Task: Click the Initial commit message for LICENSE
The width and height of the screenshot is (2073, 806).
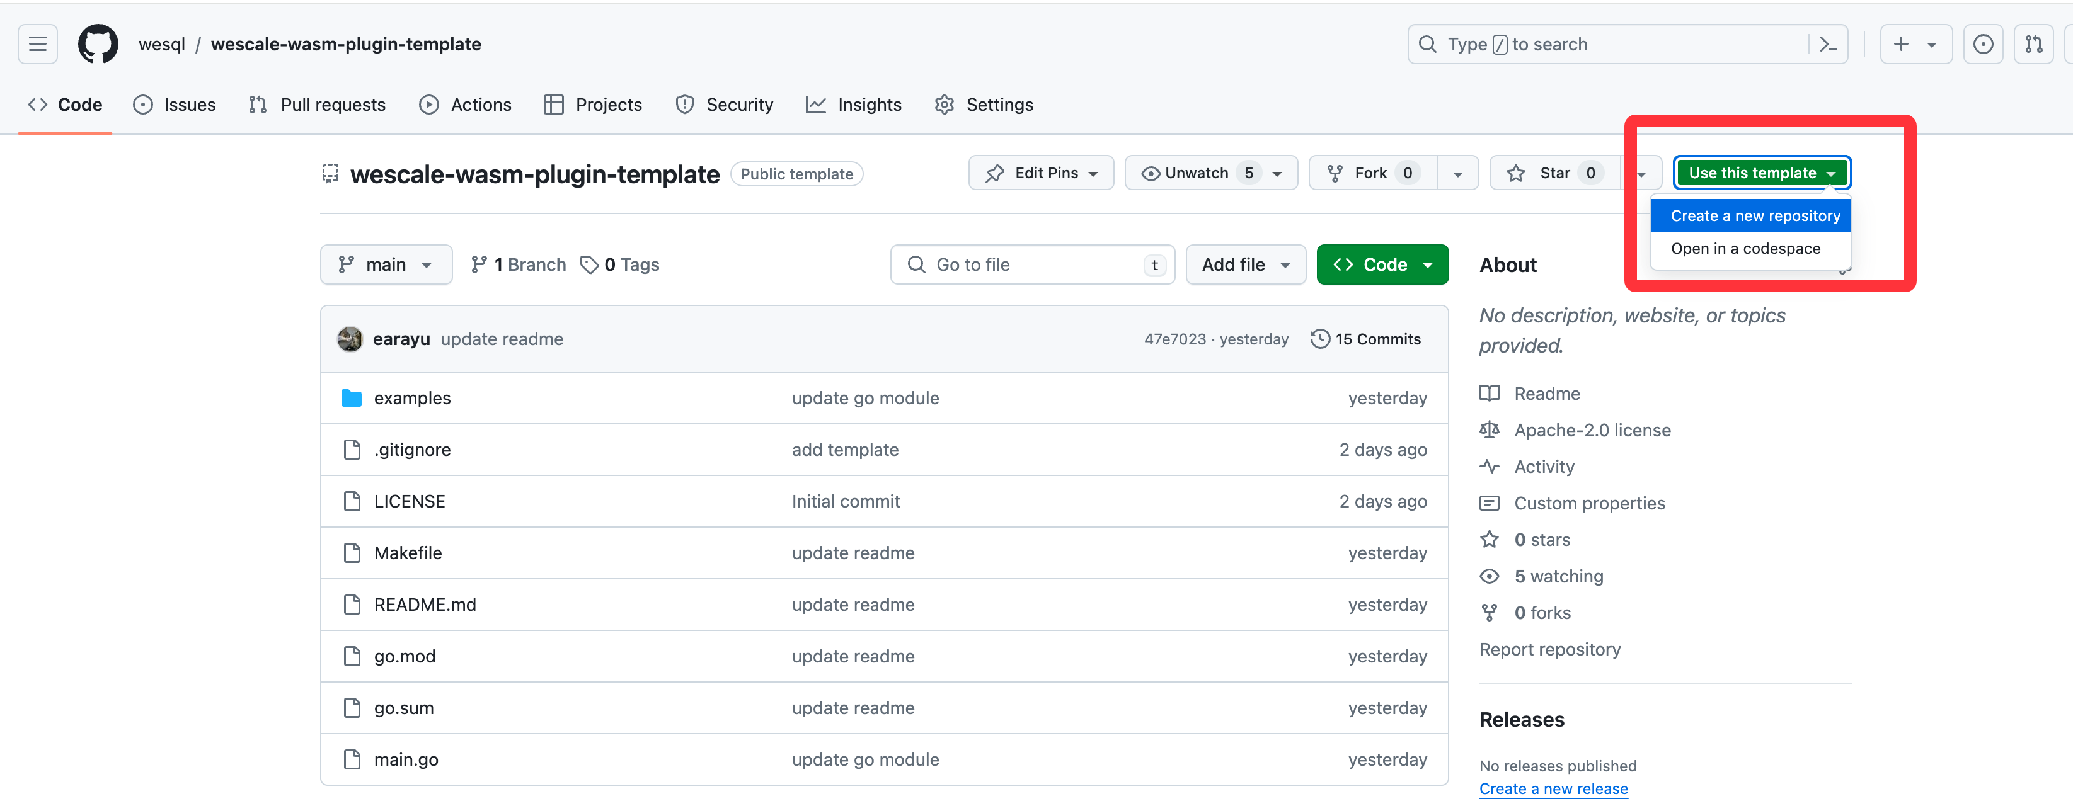Action: [x=846, y=501]
